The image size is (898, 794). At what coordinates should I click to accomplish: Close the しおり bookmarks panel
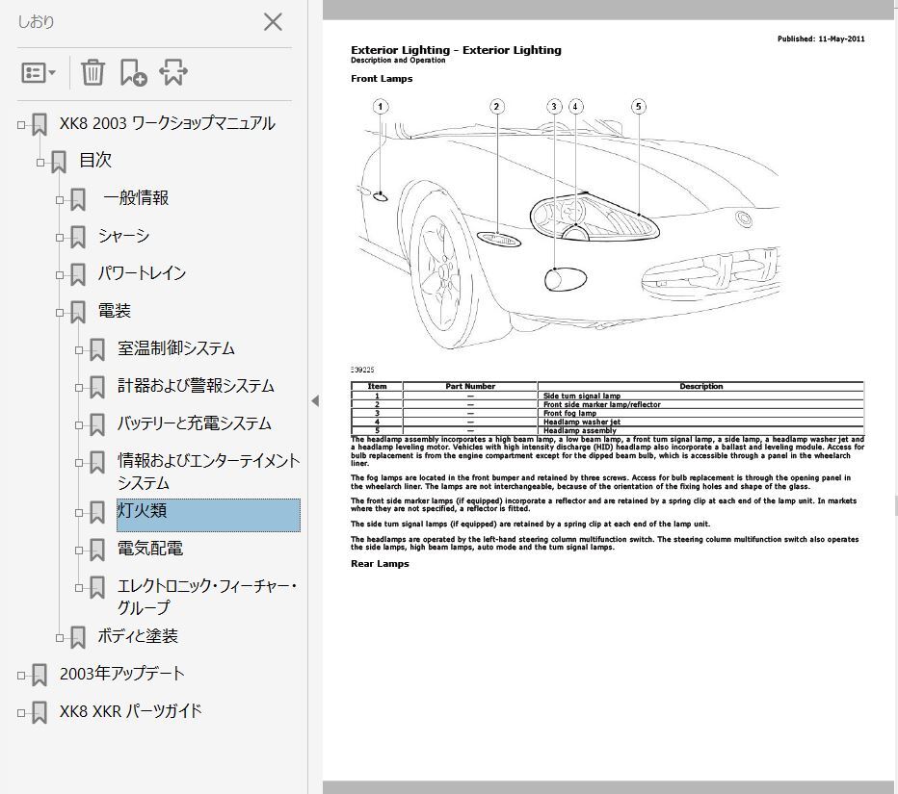click(x=273, y=22)
